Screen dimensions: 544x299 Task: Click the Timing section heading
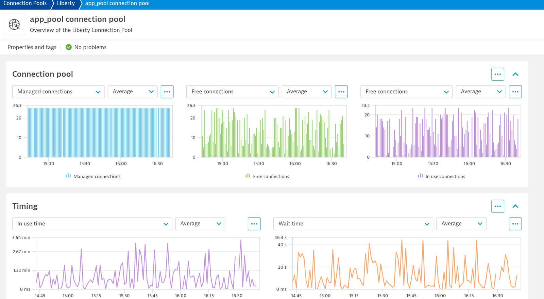[25, 206]
